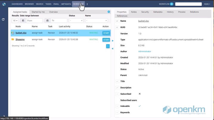Viewport: 214px width, 120px height.
Task: Click the edit pencil icon beside Title
Action: [x=117, y=81]
